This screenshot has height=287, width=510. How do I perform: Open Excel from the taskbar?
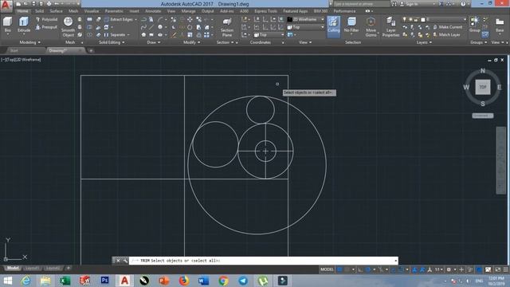[65, 281]
